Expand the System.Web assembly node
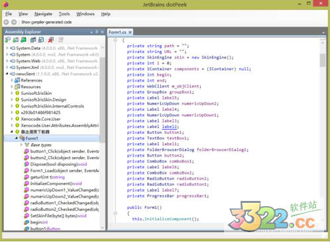The width and height of the screenshot is (330, 242). [7, 61]
